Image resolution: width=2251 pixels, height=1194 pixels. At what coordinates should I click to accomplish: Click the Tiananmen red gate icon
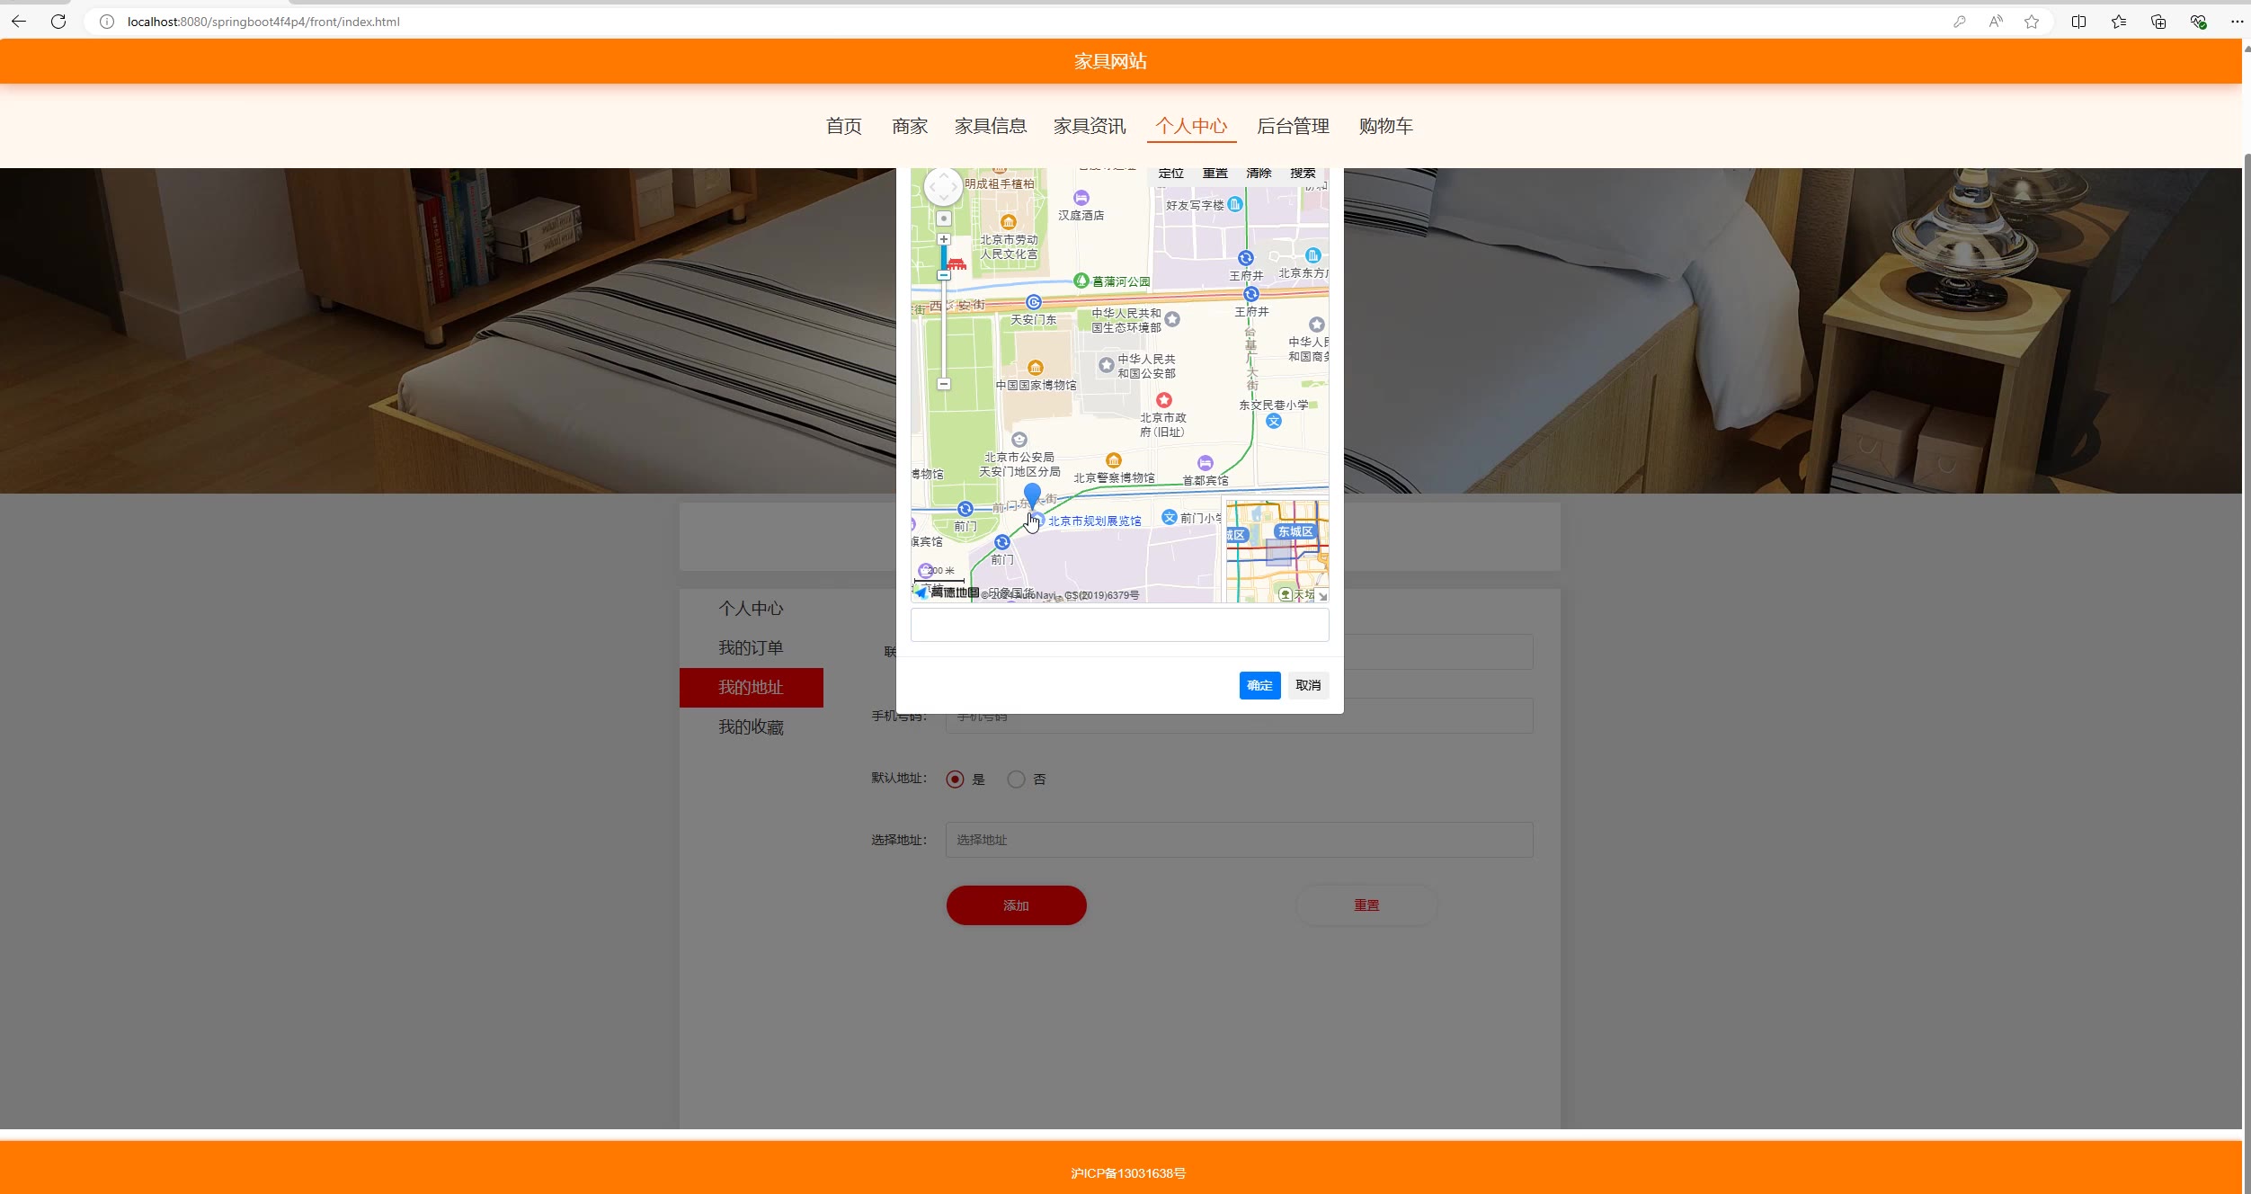(956, 263)
